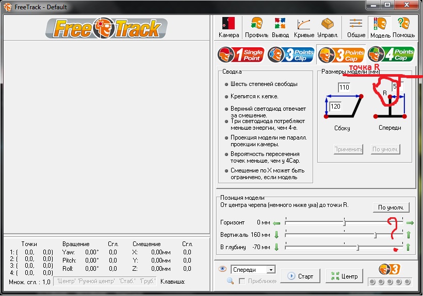The image size is (423, 296).
Task: Switch to the Вывод tab
Action: coord(280,27)
